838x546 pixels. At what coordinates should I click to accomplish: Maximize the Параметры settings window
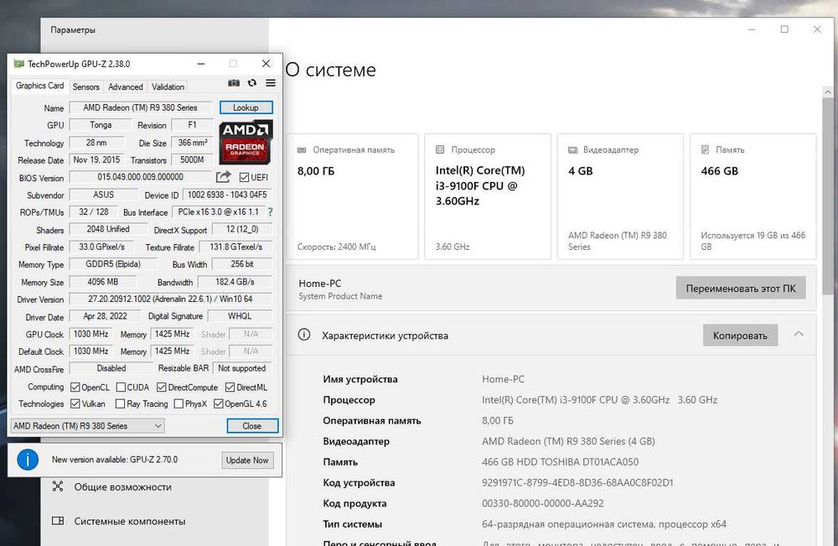(784, 29)
